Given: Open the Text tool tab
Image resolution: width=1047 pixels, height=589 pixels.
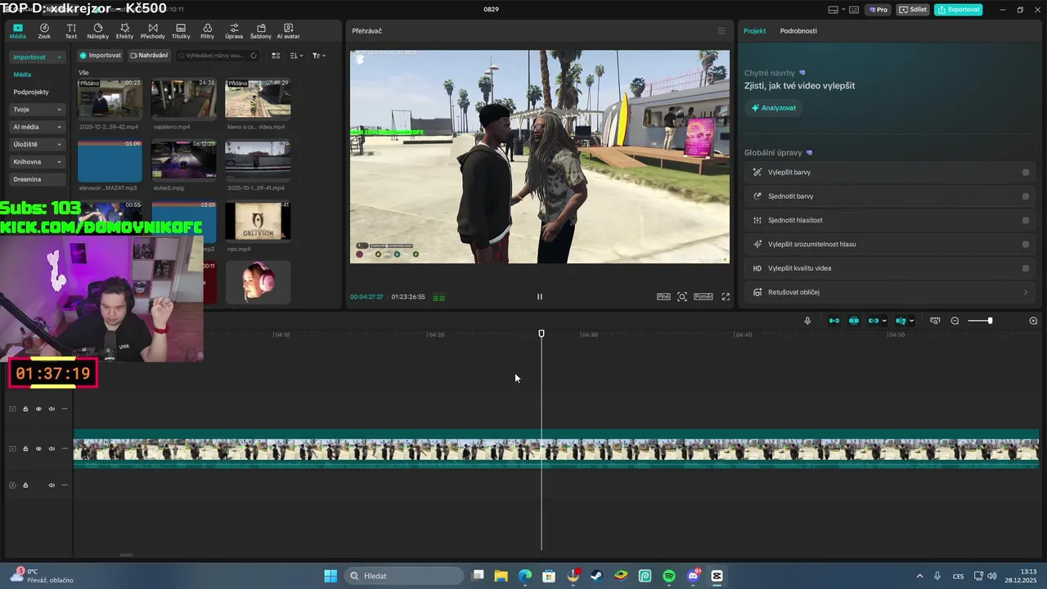Looking at the screenshot, I should click(x=71, y=31).
